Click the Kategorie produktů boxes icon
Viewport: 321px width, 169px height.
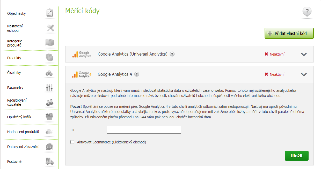[49, 43]
